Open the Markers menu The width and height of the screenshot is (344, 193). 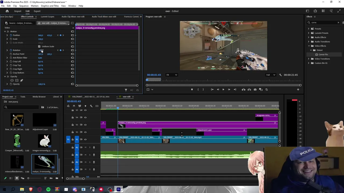(35, 6)
